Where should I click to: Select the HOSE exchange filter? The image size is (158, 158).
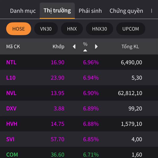pyautogui.click(x=19, y=29)
